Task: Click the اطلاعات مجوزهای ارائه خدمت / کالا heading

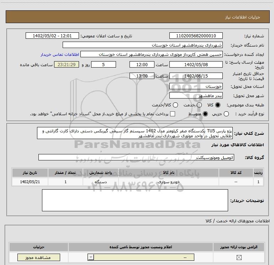Action: [237, 221]
